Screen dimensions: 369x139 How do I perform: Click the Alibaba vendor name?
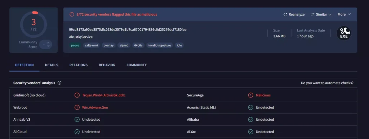193,120
